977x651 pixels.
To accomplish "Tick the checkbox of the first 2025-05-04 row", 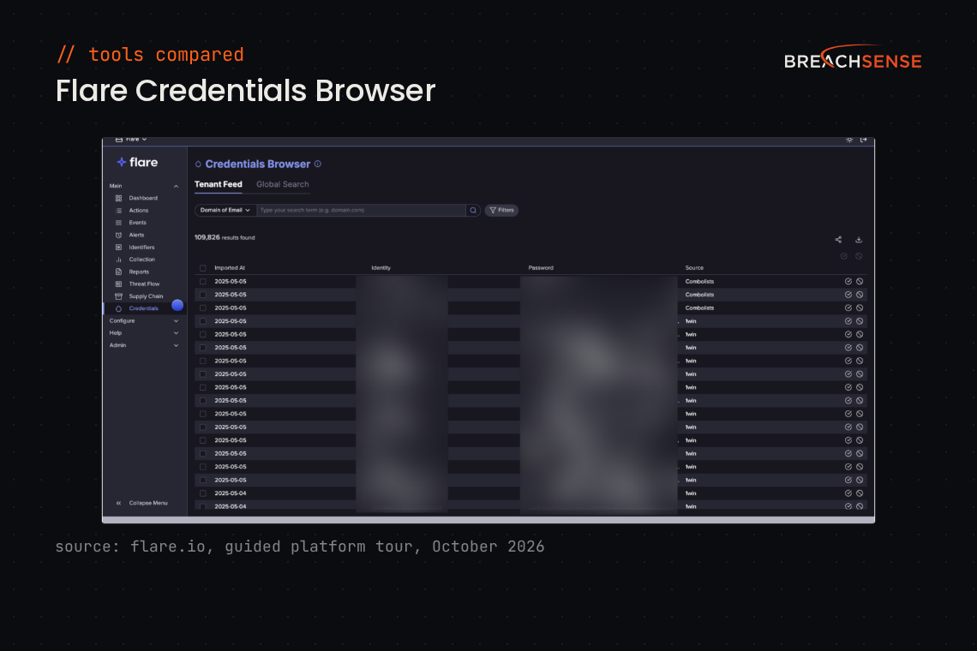I will pyautogui.click(x=202, y=493).
